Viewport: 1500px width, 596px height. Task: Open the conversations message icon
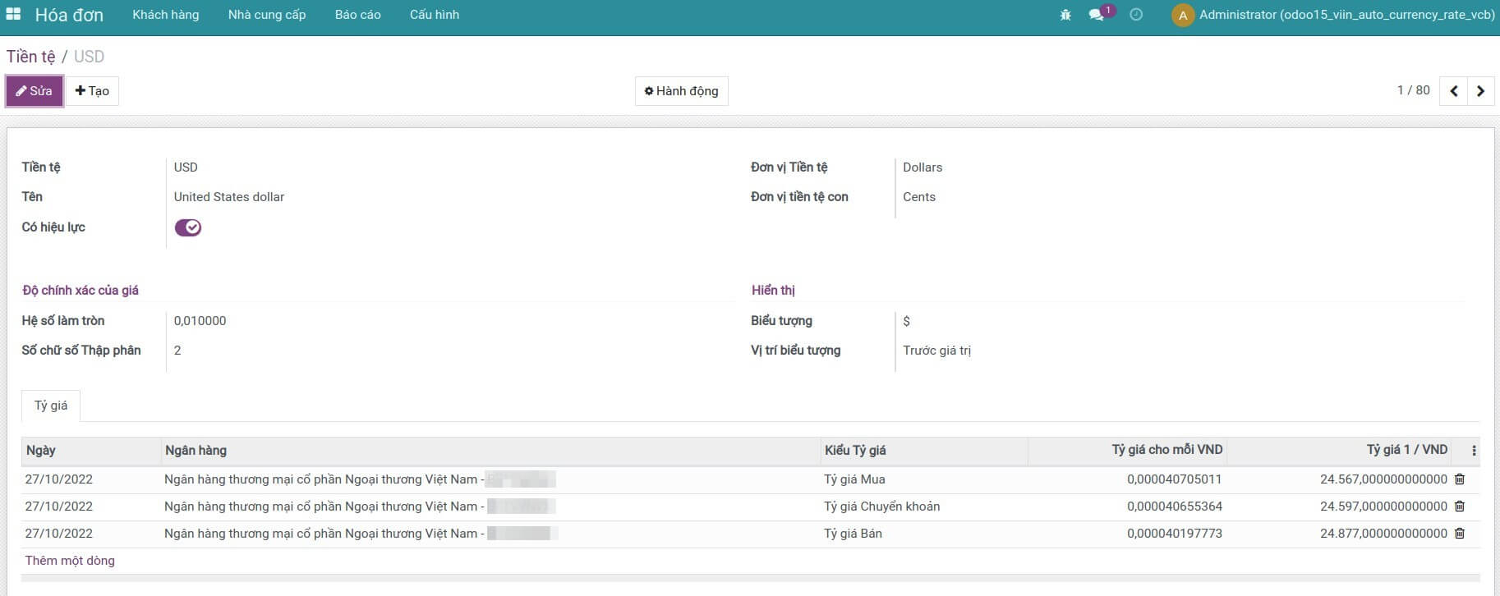tap(1096, 15)
